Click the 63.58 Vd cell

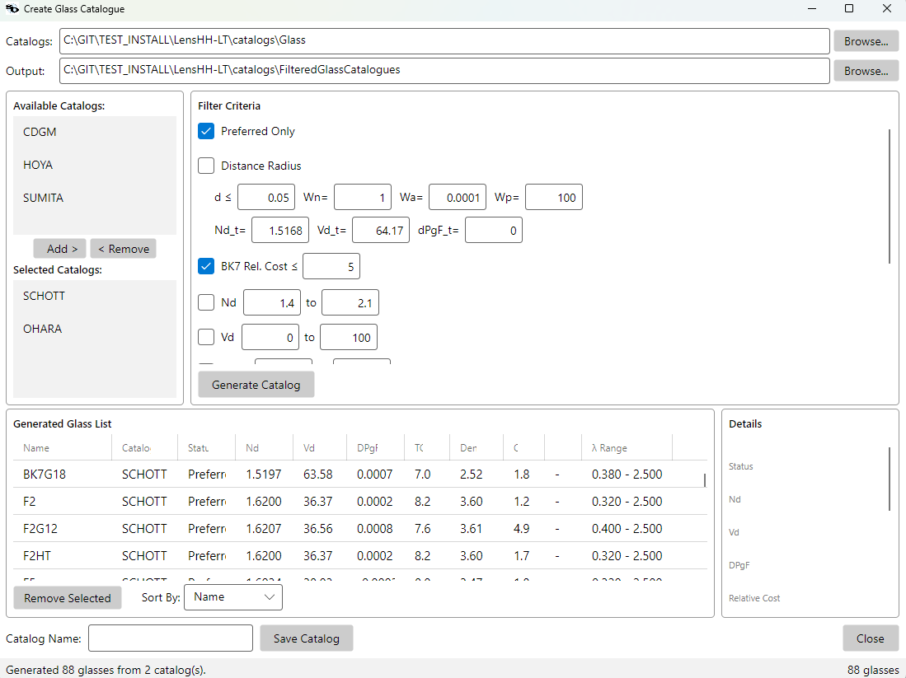(x=317, y=475)
